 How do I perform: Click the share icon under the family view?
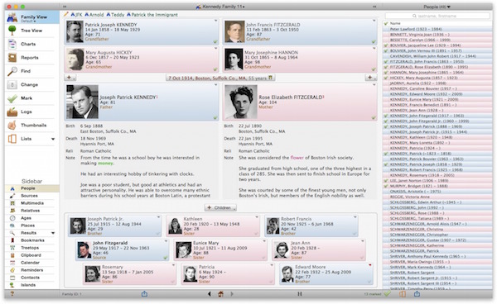(144, 293)
